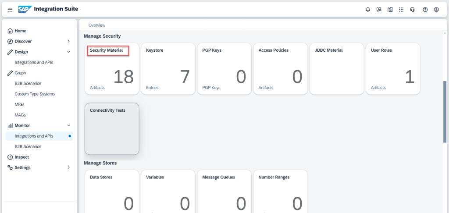Screen dimensions: 449x213
Task: Open the user profile avatar
Action: click(436, 9)
